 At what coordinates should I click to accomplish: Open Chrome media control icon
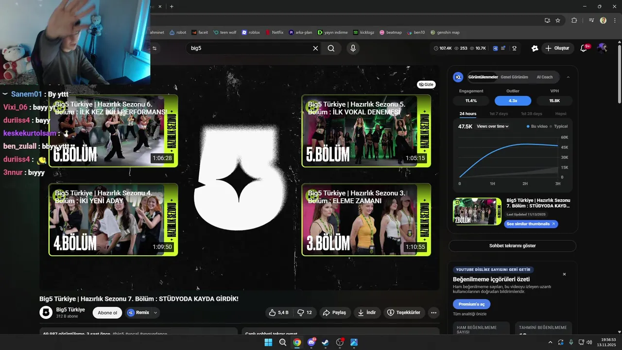click(591, 20)
